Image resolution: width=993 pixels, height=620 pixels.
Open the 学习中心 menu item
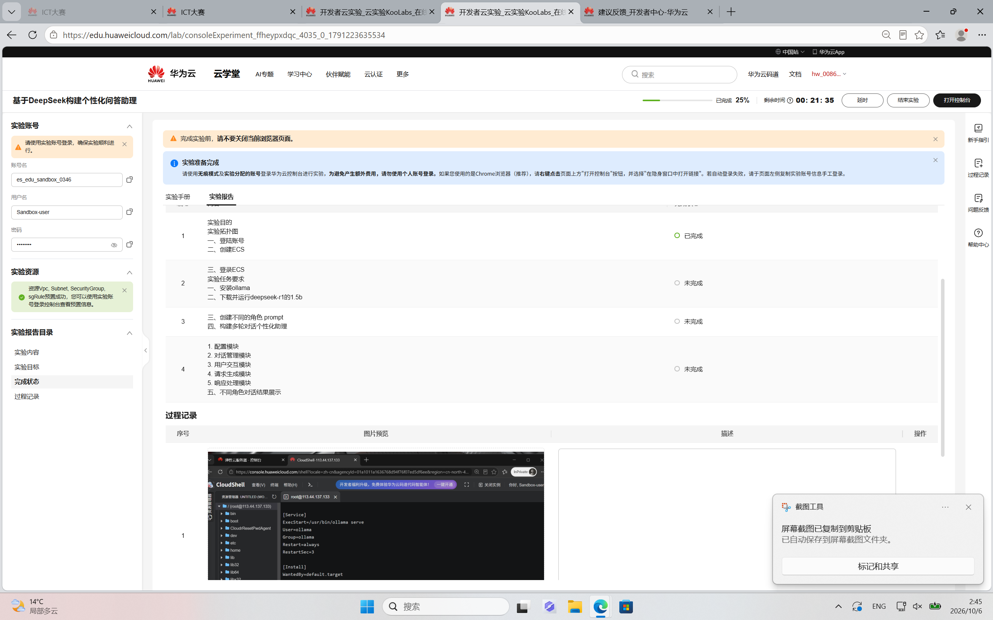tap(300, 74)
